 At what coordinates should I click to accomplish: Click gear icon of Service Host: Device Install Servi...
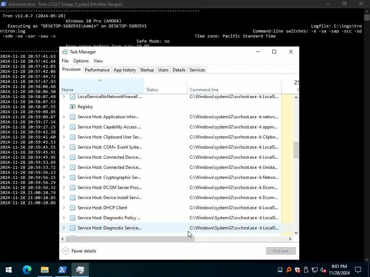pos(72,198)
